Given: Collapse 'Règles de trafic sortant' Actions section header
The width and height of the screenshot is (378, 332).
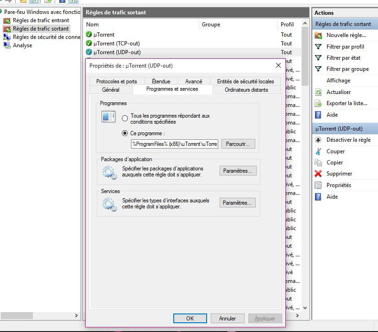Looking at the screenshot, I should (346, 24).
